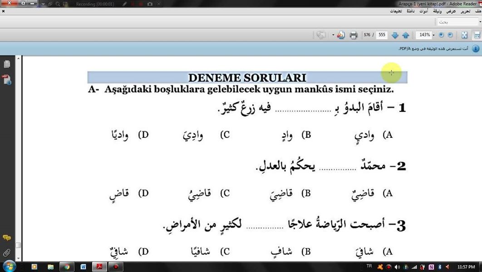Open the Avast antivirus tray icon
This screenshot has height=272, width=482.
[x=380, y=267]
